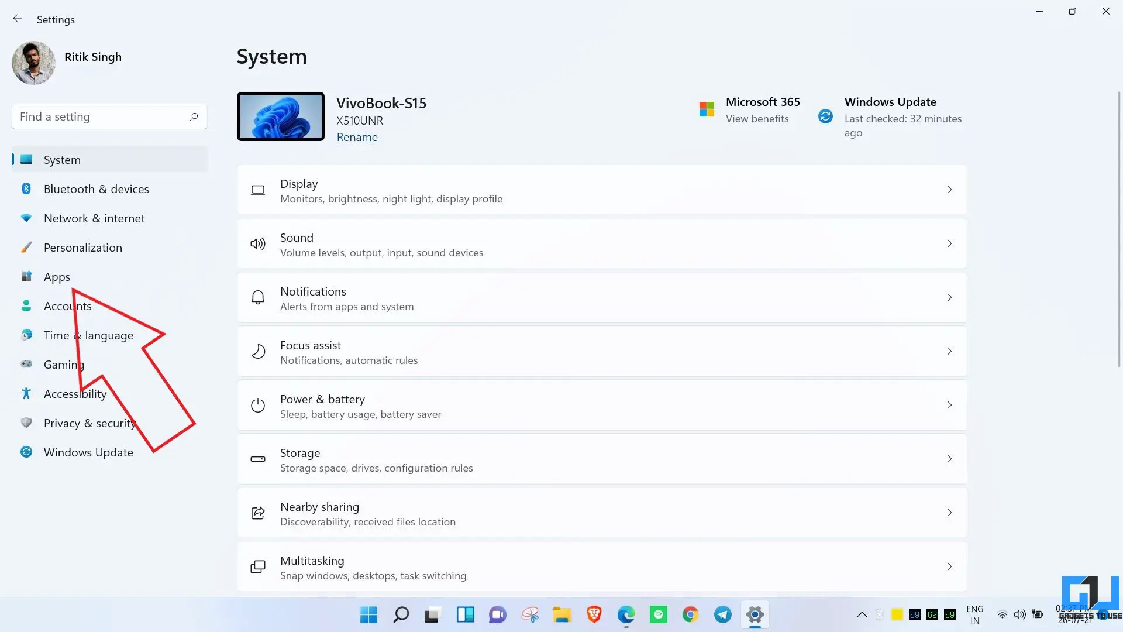This screenshot has width=1123, height=632.
Task: Click the volume tray icon
Action: point(1019,614)
